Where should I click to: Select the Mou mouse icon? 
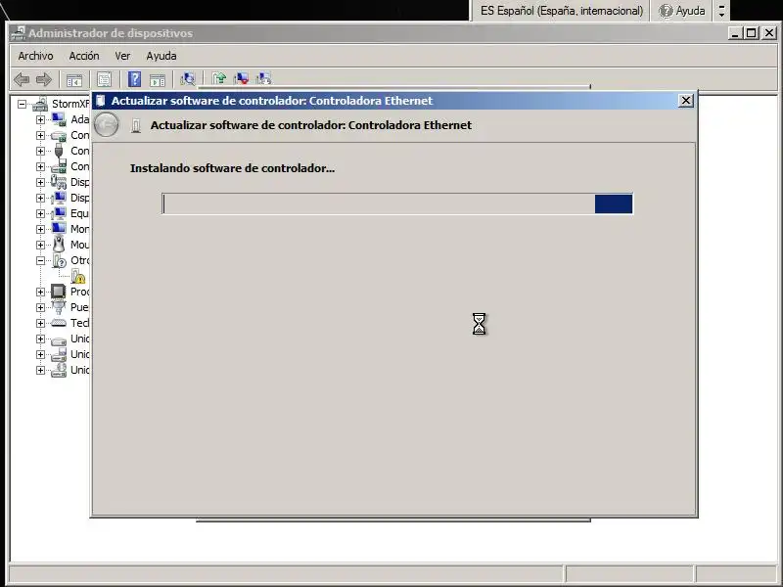[x=59, y=245]
